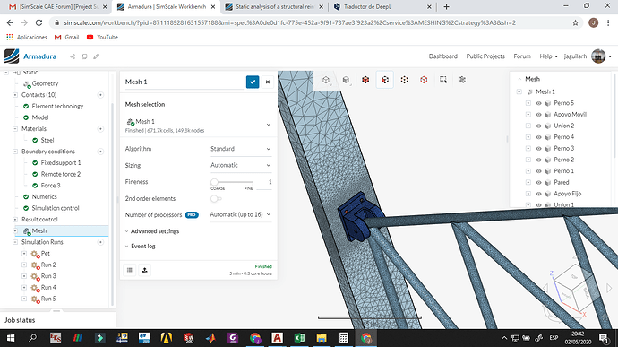Click the copy project icon in header
The image size is (618, 347).
pyautogui.click(x=84, y=56)
